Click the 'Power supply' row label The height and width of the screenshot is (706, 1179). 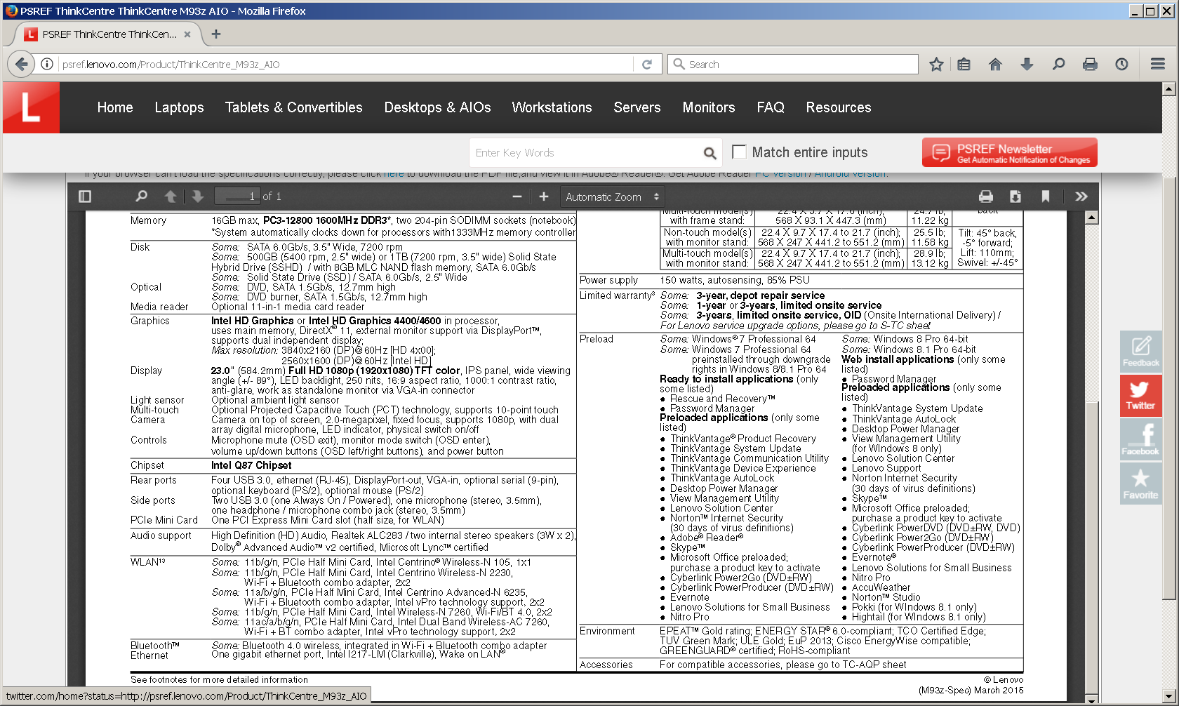(609, 280)
